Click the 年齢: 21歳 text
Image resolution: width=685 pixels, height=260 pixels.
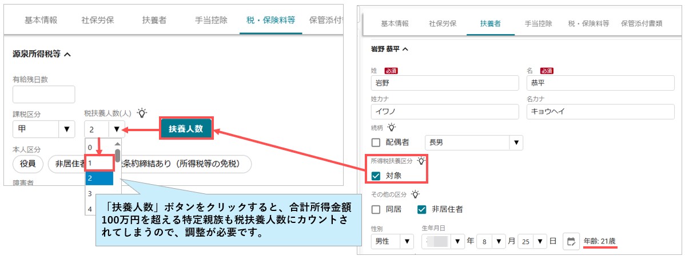pos(601,241)
